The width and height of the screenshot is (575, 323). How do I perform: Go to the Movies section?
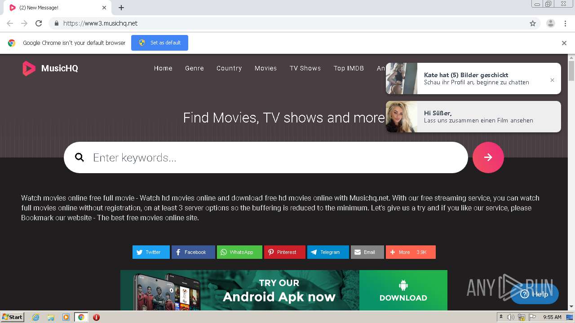click(x=265, y=68)
